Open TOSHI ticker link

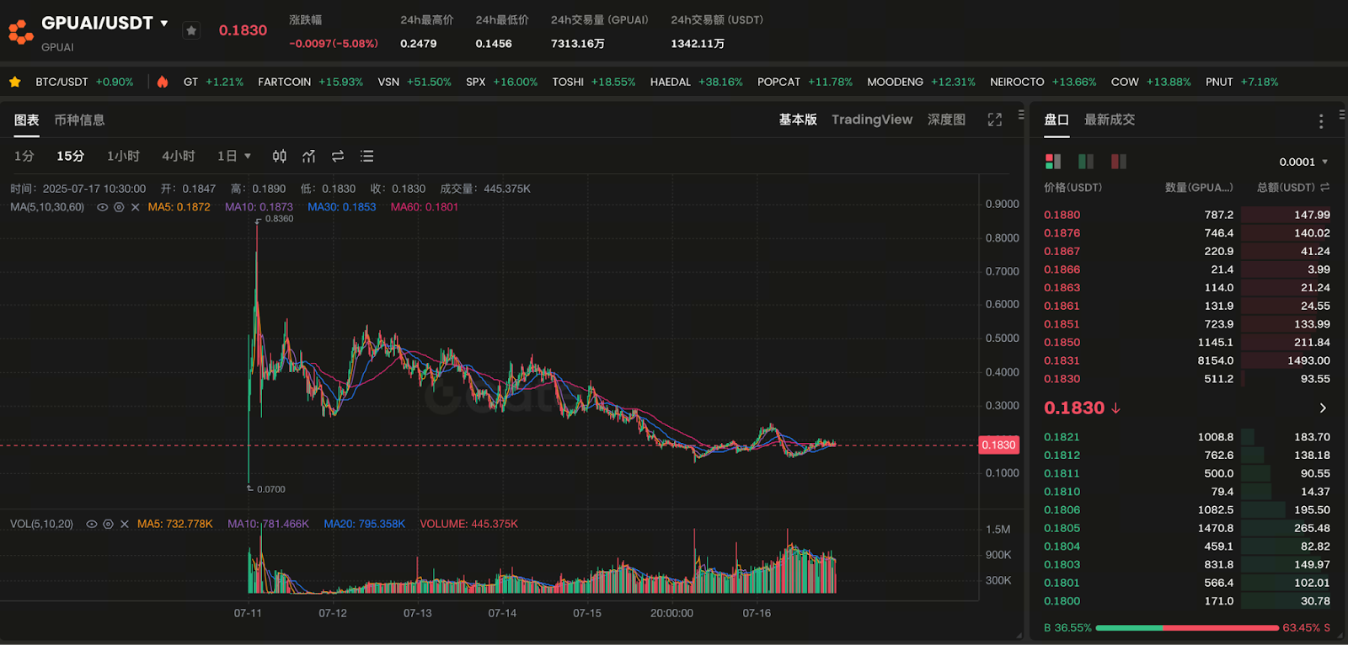594,82
